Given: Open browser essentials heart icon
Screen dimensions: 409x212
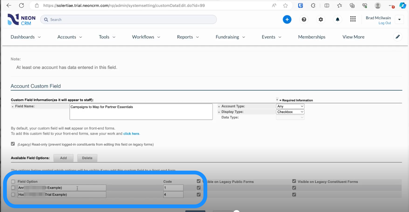Looking at the screenshot, I should coord(365,5).
